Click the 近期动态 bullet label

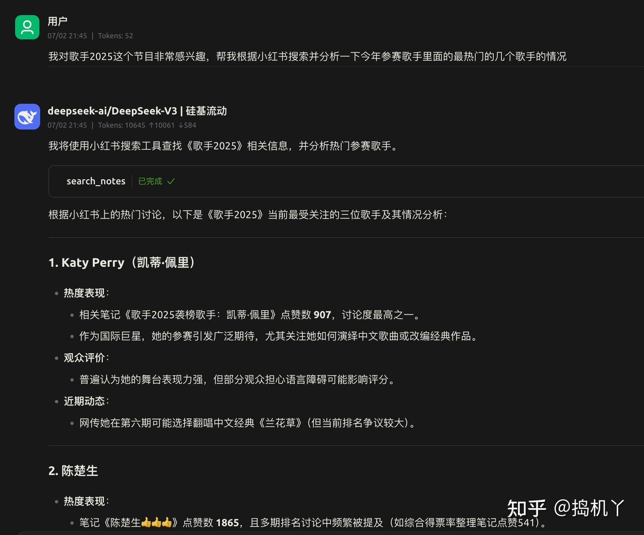click(x=86, y=401)
